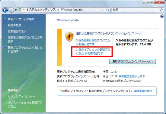The image size is (166, 114).
Task: Click 詳細情報の表示 link
Action: [143, 91]
